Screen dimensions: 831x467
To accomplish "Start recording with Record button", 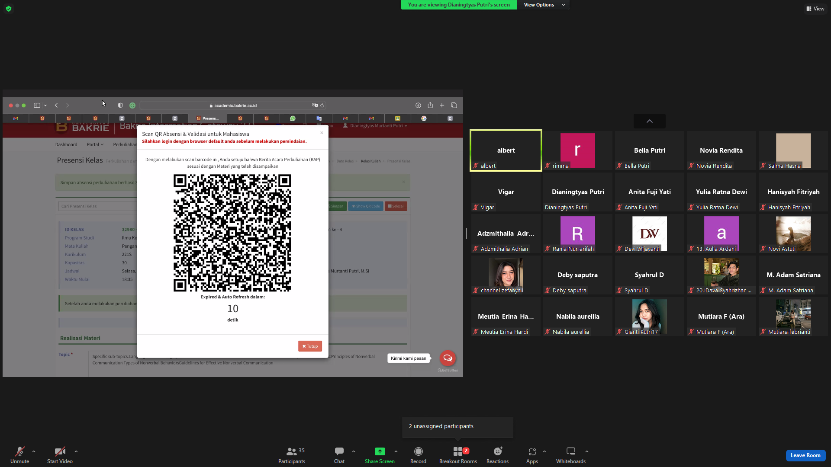I will click(x=418, y=455).
